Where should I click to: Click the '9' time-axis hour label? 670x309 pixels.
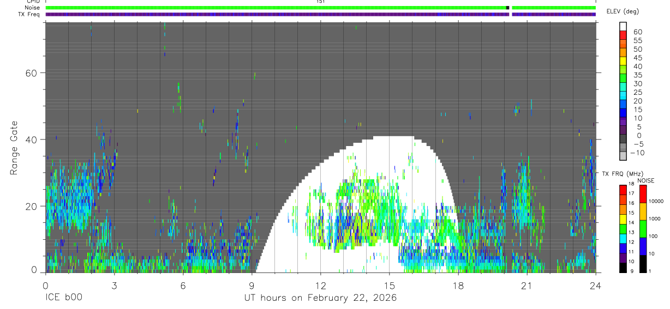coord(252,285)
